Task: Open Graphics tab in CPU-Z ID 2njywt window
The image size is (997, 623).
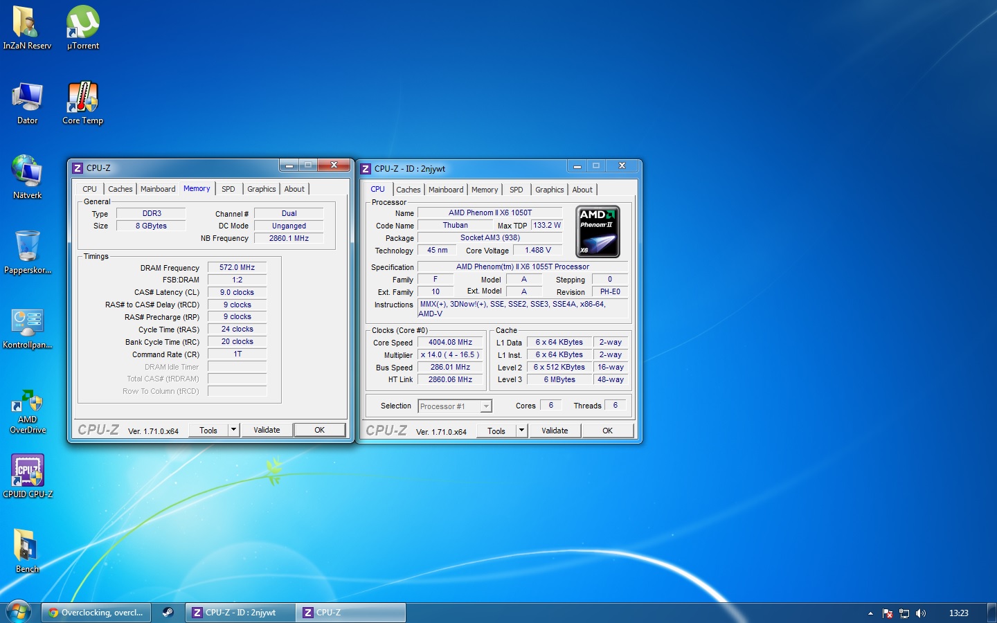Action: 550,190
